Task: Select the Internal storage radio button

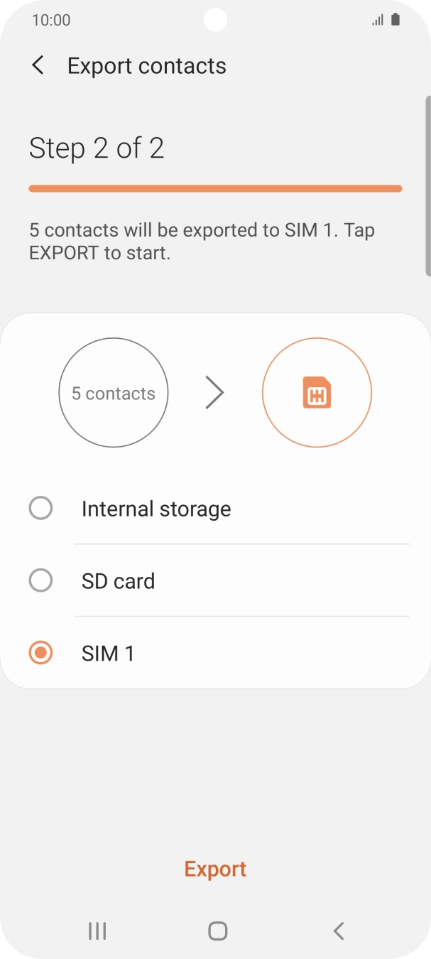Action: [40, 509]
